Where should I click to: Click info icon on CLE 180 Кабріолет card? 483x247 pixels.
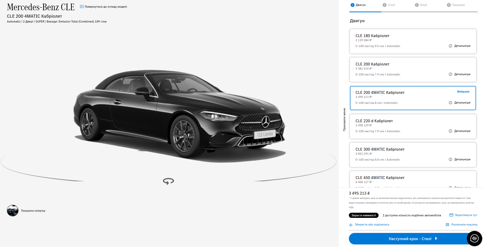tap(450, 46)
